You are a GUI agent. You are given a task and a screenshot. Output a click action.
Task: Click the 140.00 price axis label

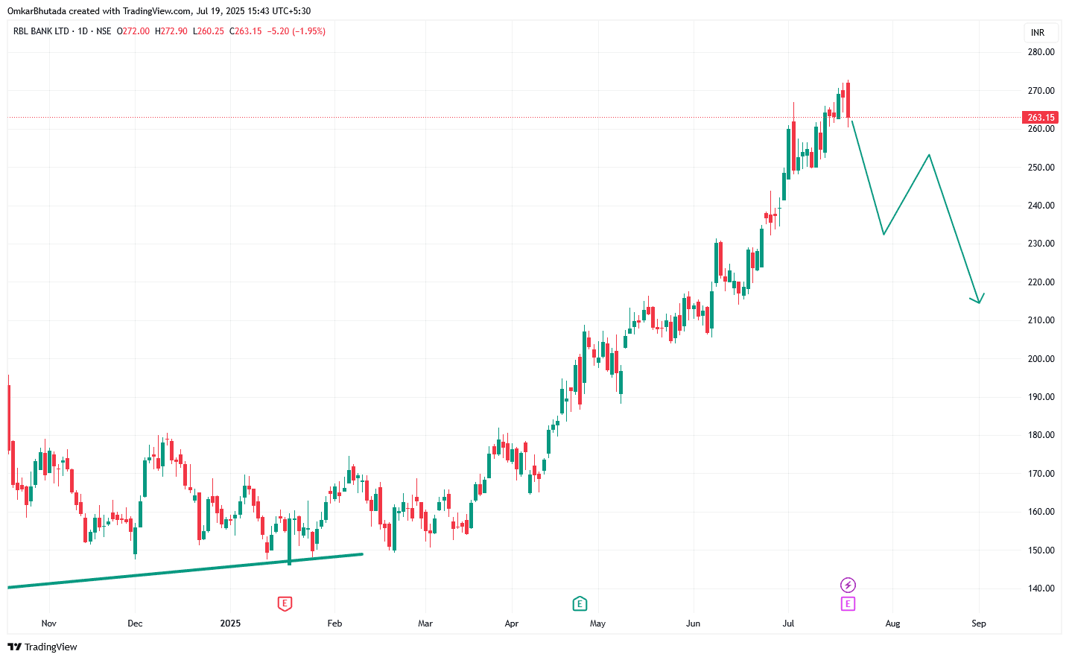1041,588
